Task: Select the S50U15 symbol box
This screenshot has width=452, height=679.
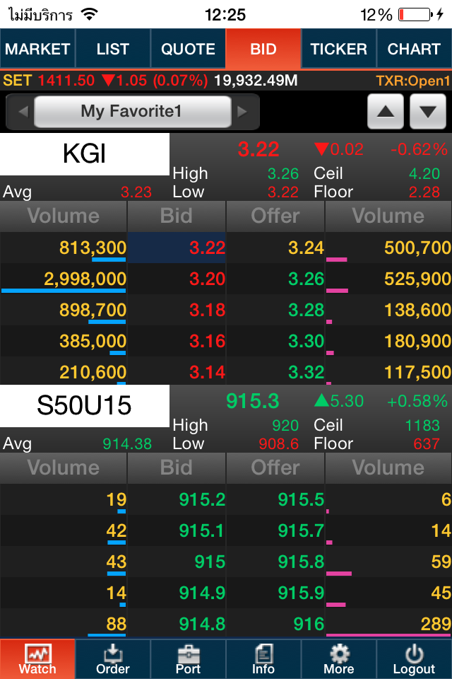Action: coord(85,405)
